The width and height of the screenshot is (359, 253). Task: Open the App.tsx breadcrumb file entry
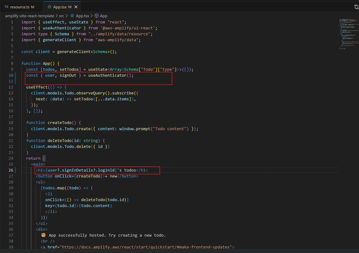pyautogui.click(x=82, y=16)
